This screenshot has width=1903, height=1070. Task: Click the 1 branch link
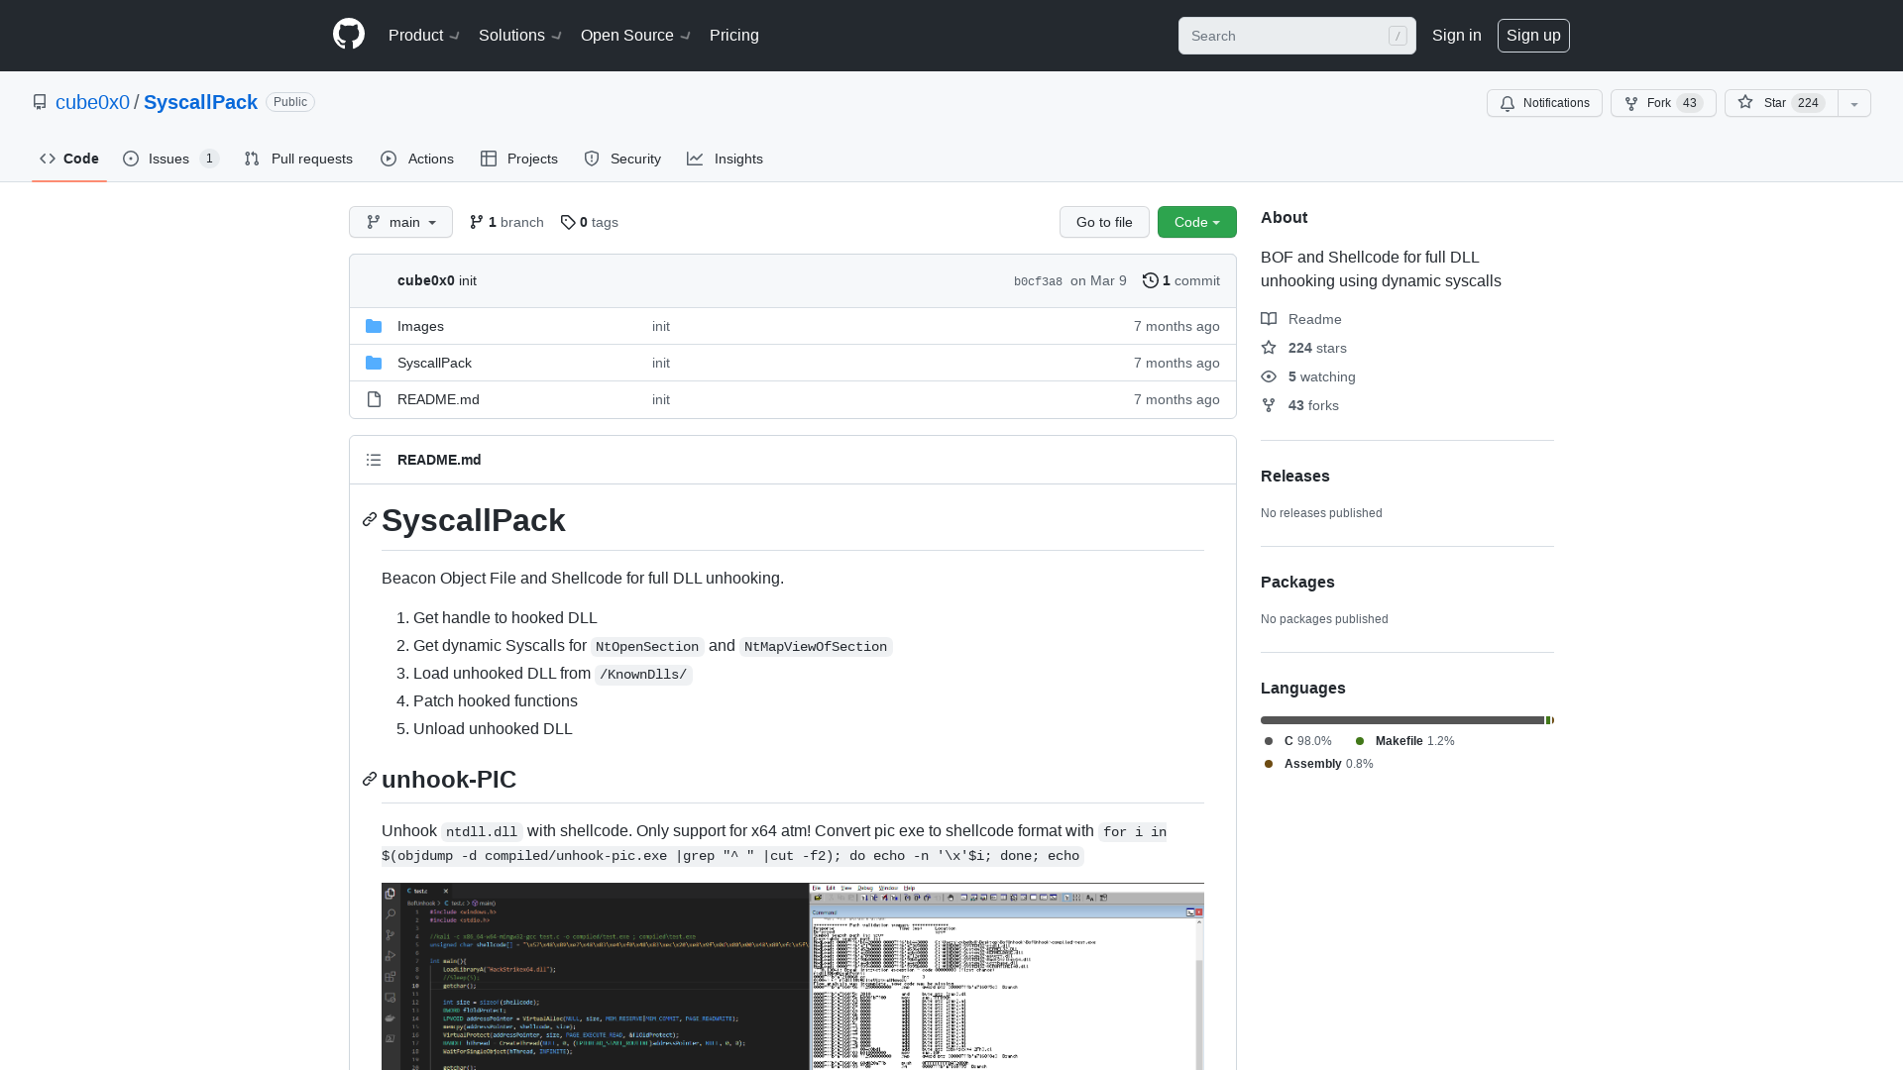pos(506,222)
